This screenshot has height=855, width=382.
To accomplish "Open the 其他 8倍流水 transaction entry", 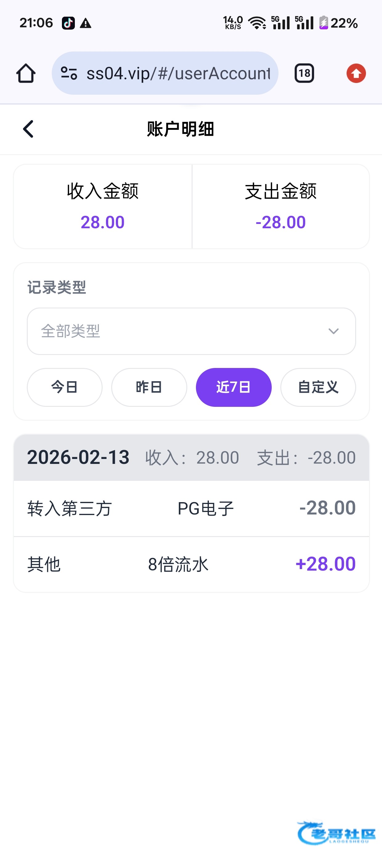I will [191, 564].
